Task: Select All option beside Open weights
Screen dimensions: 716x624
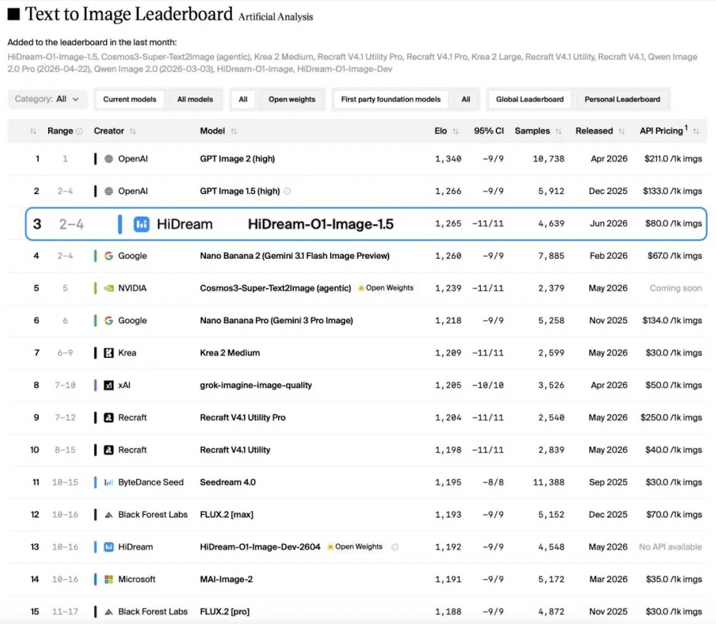Action: (243, 99)
